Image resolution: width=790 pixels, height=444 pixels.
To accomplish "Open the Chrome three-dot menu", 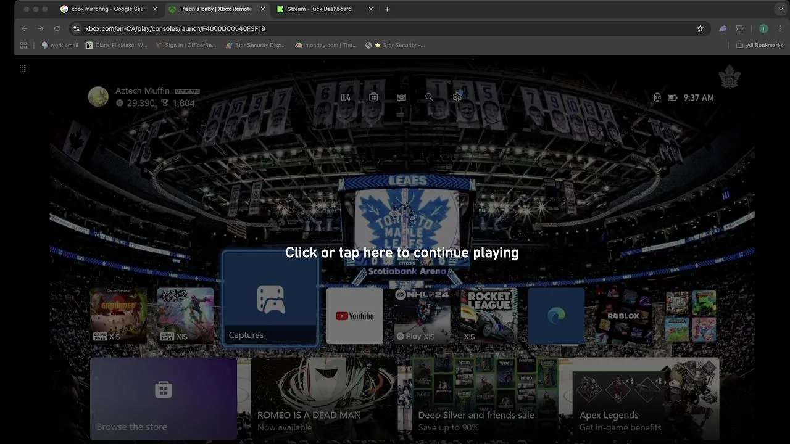I will [780, 28].
